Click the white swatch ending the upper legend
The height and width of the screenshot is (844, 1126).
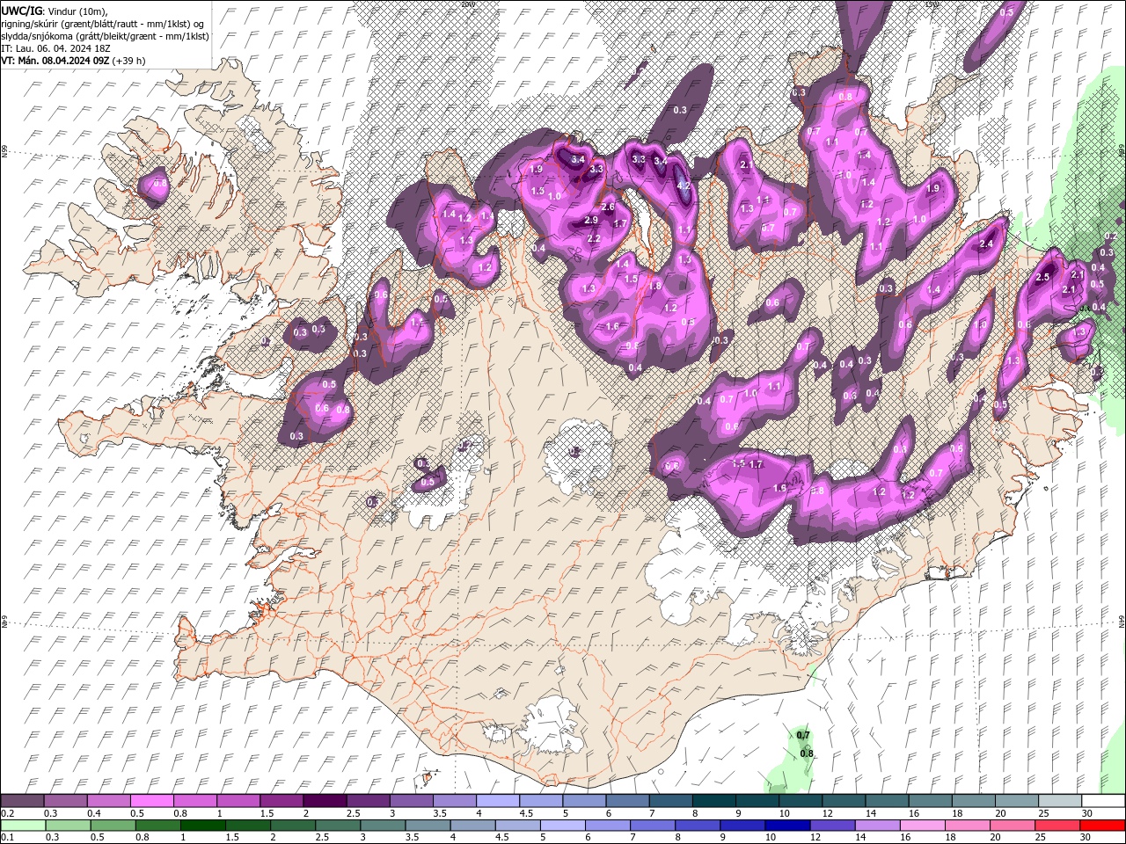point(1103,801)
